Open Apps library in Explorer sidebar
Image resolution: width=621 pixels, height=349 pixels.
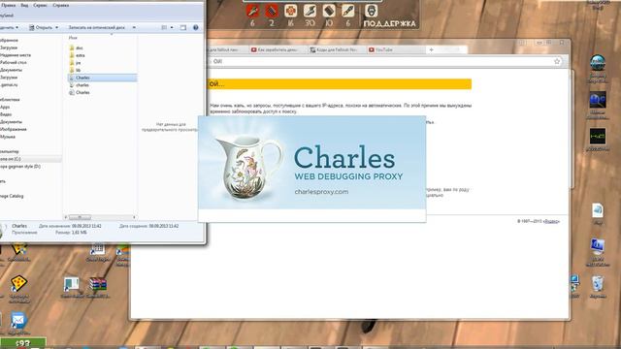[x=5, y=107]
